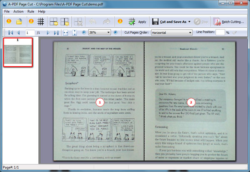Screen dimensions: 250x172
Task: Zoom in with plus icon
Action: coord(115,32)
